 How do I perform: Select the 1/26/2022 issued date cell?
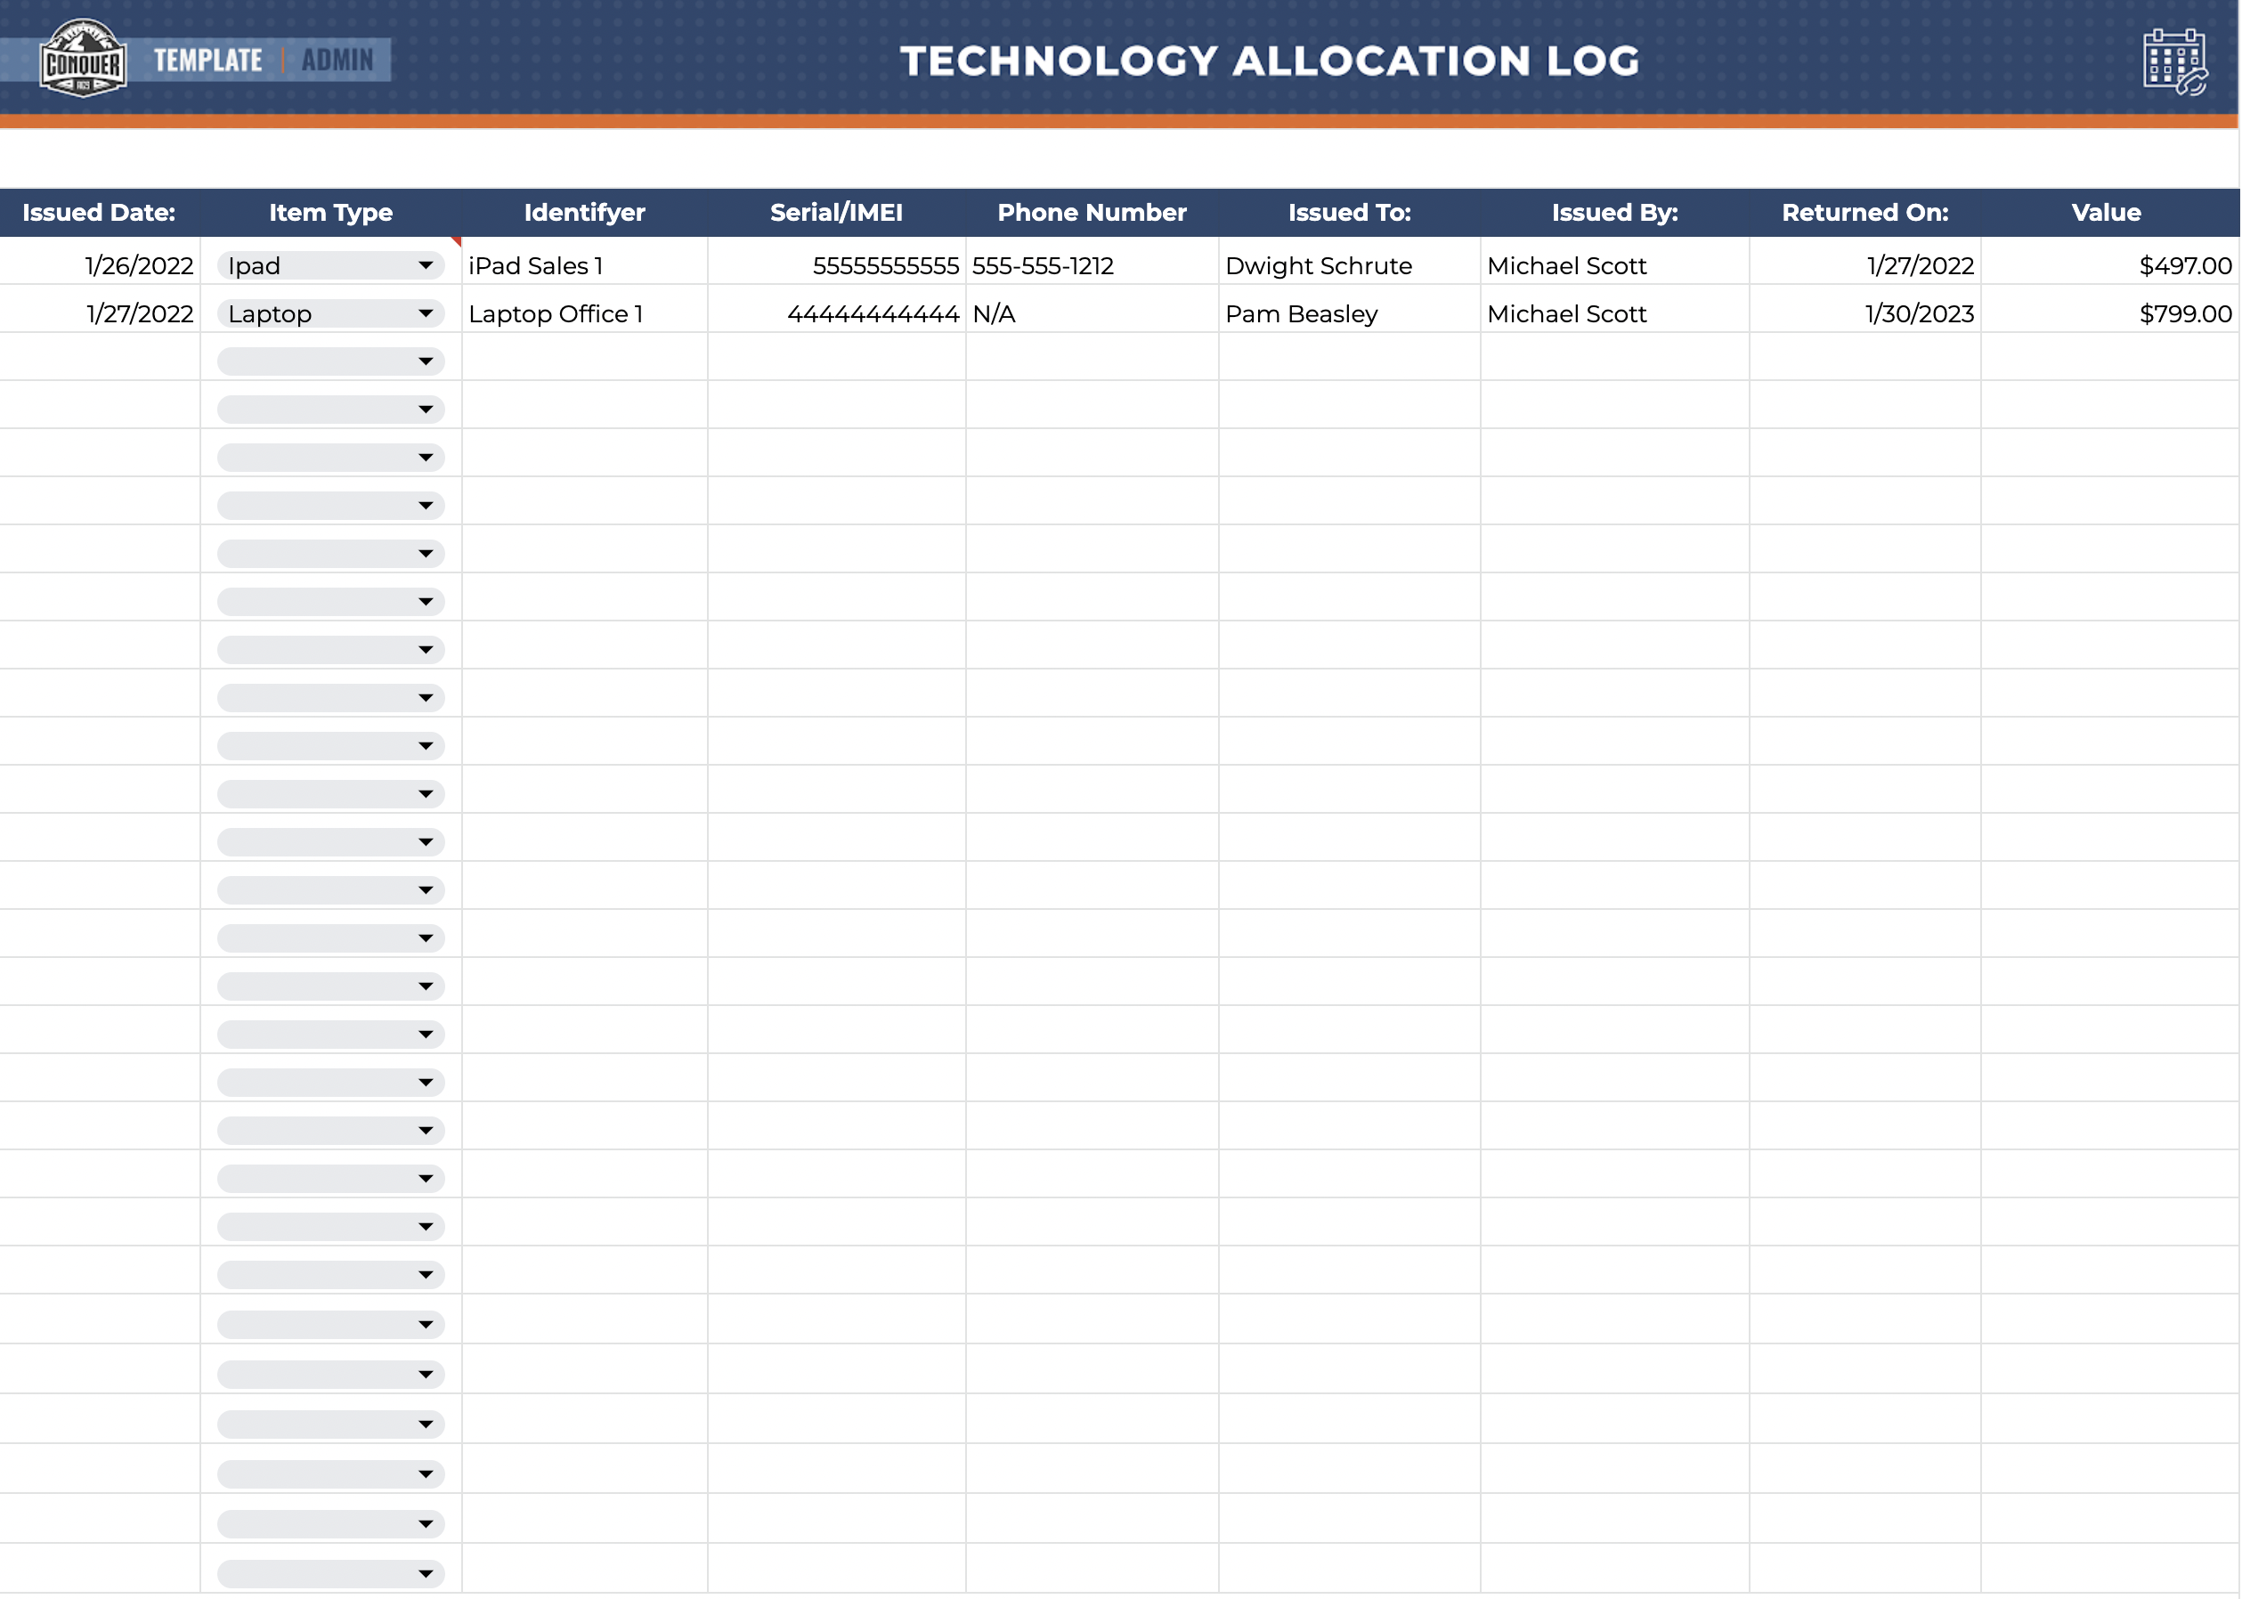tap(101, 262)
